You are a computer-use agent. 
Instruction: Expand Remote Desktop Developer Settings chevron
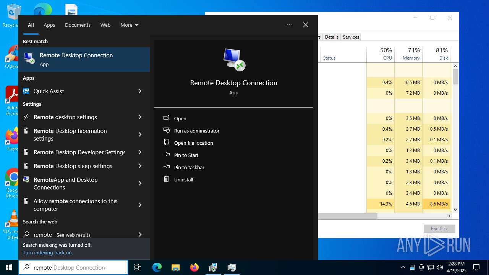point(140,152)
